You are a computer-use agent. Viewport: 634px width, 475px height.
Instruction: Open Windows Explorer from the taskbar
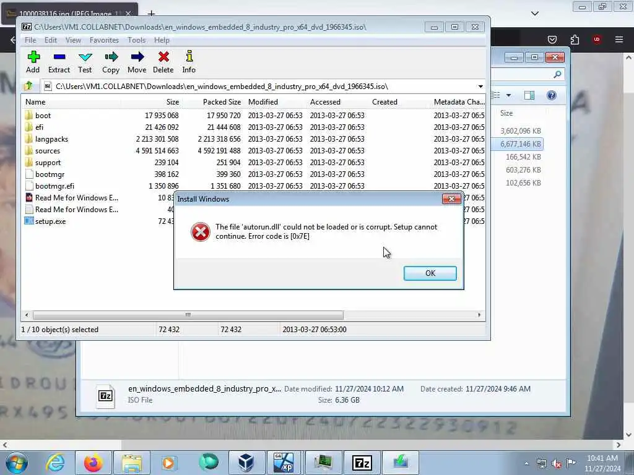(132, 463)
